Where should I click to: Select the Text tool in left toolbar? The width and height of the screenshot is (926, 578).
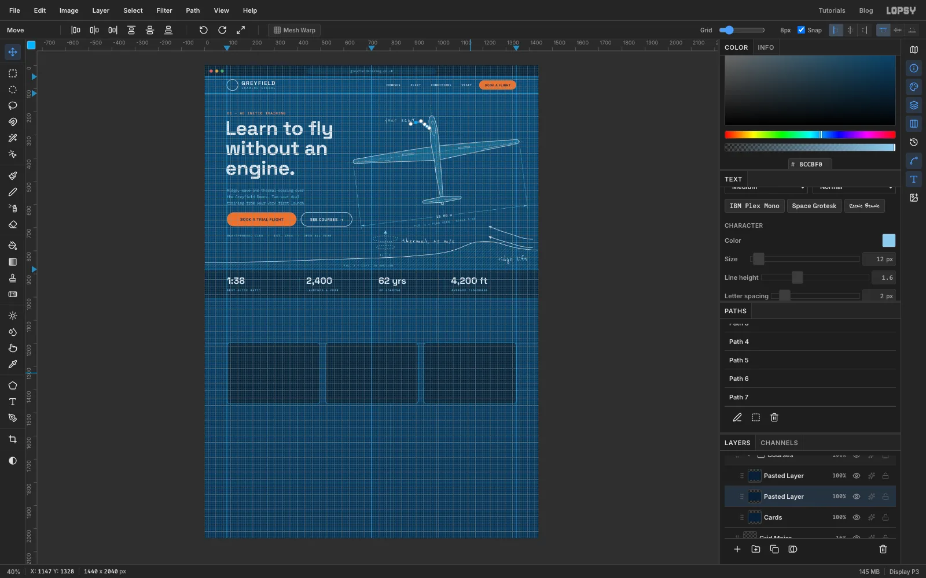(13, 402)
